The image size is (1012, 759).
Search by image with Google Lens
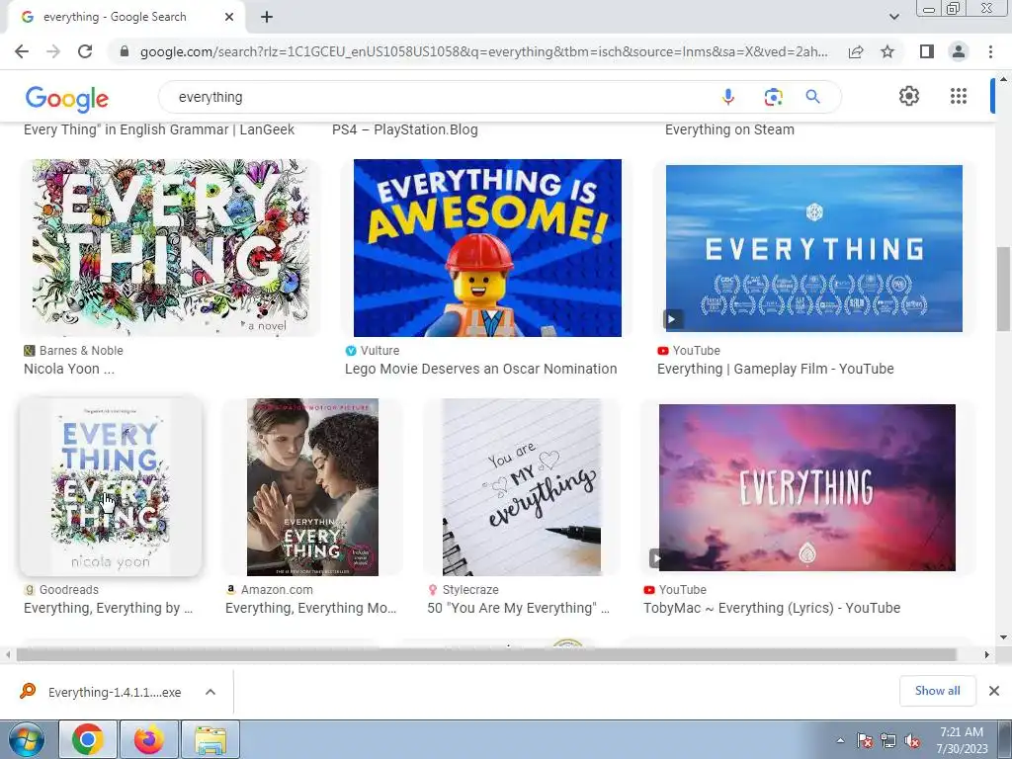click(773, 97)
